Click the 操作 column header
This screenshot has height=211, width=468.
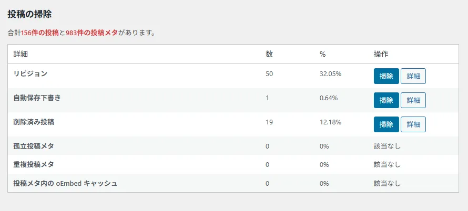coord(381,54)
